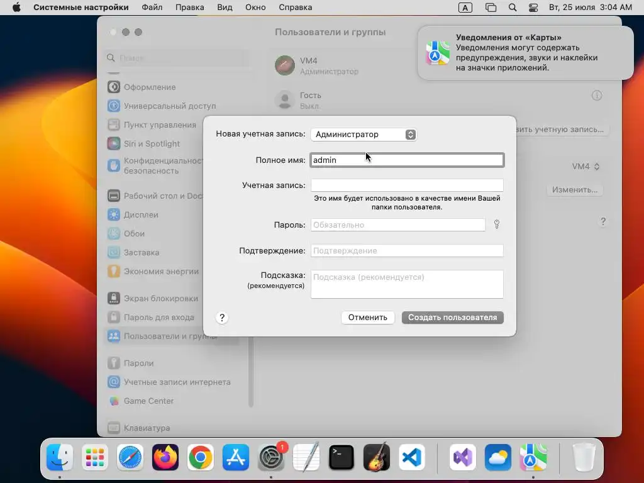Click the Конфиденциальность и безопасность hand icon
This screenshot has height=483, width=644.
coord(114,165)
